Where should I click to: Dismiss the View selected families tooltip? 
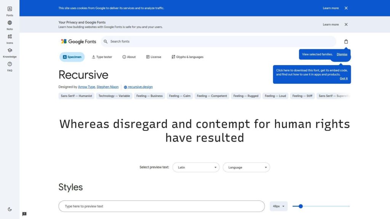(x=342, y=54)
